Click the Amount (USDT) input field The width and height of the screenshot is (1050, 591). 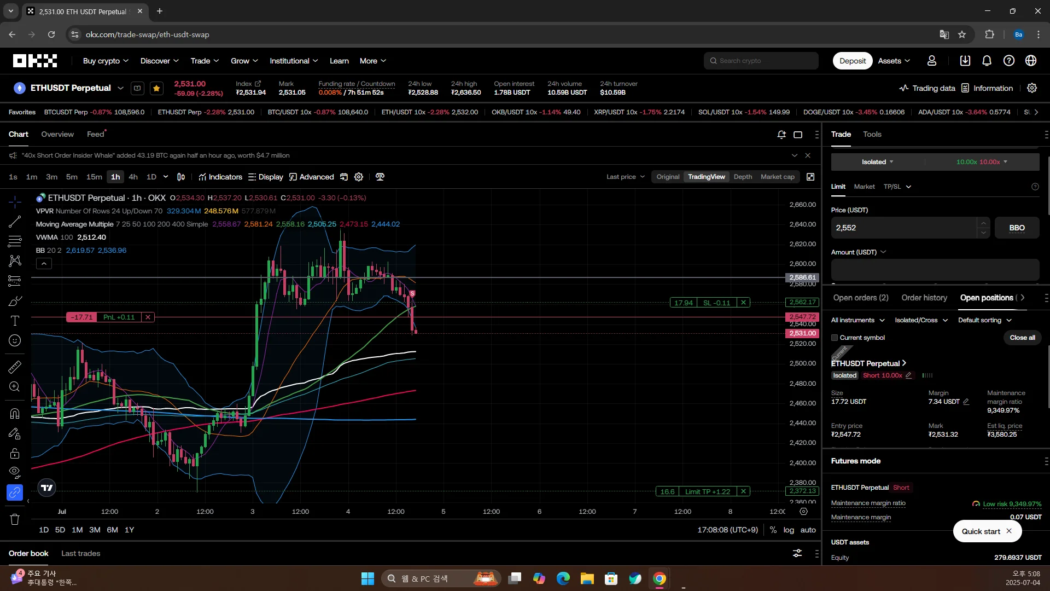coord(935,270)
